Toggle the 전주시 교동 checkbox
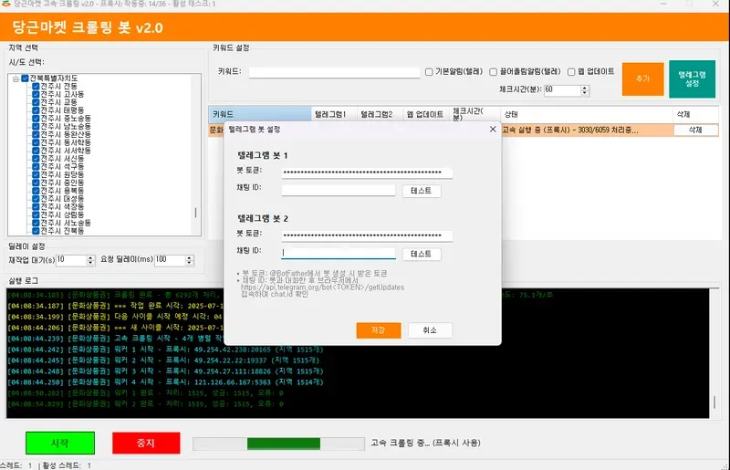Viewport: 730px width, 470px height. (x=36, y=102)
